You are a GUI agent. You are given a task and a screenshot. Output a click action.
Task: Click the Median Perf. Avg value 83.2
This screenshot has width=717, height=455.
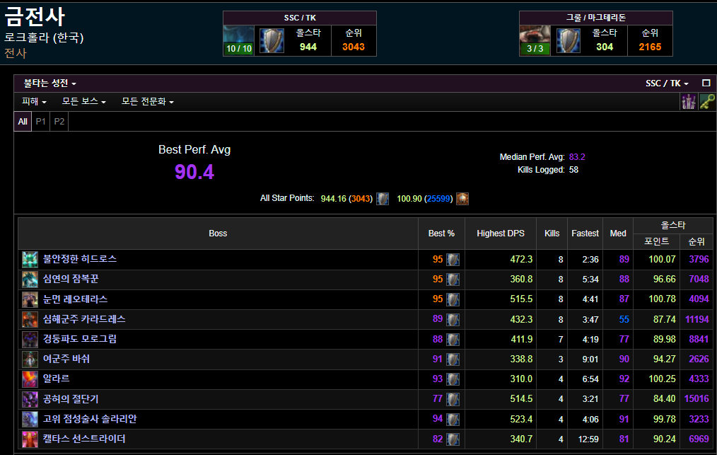click(577, 157)
